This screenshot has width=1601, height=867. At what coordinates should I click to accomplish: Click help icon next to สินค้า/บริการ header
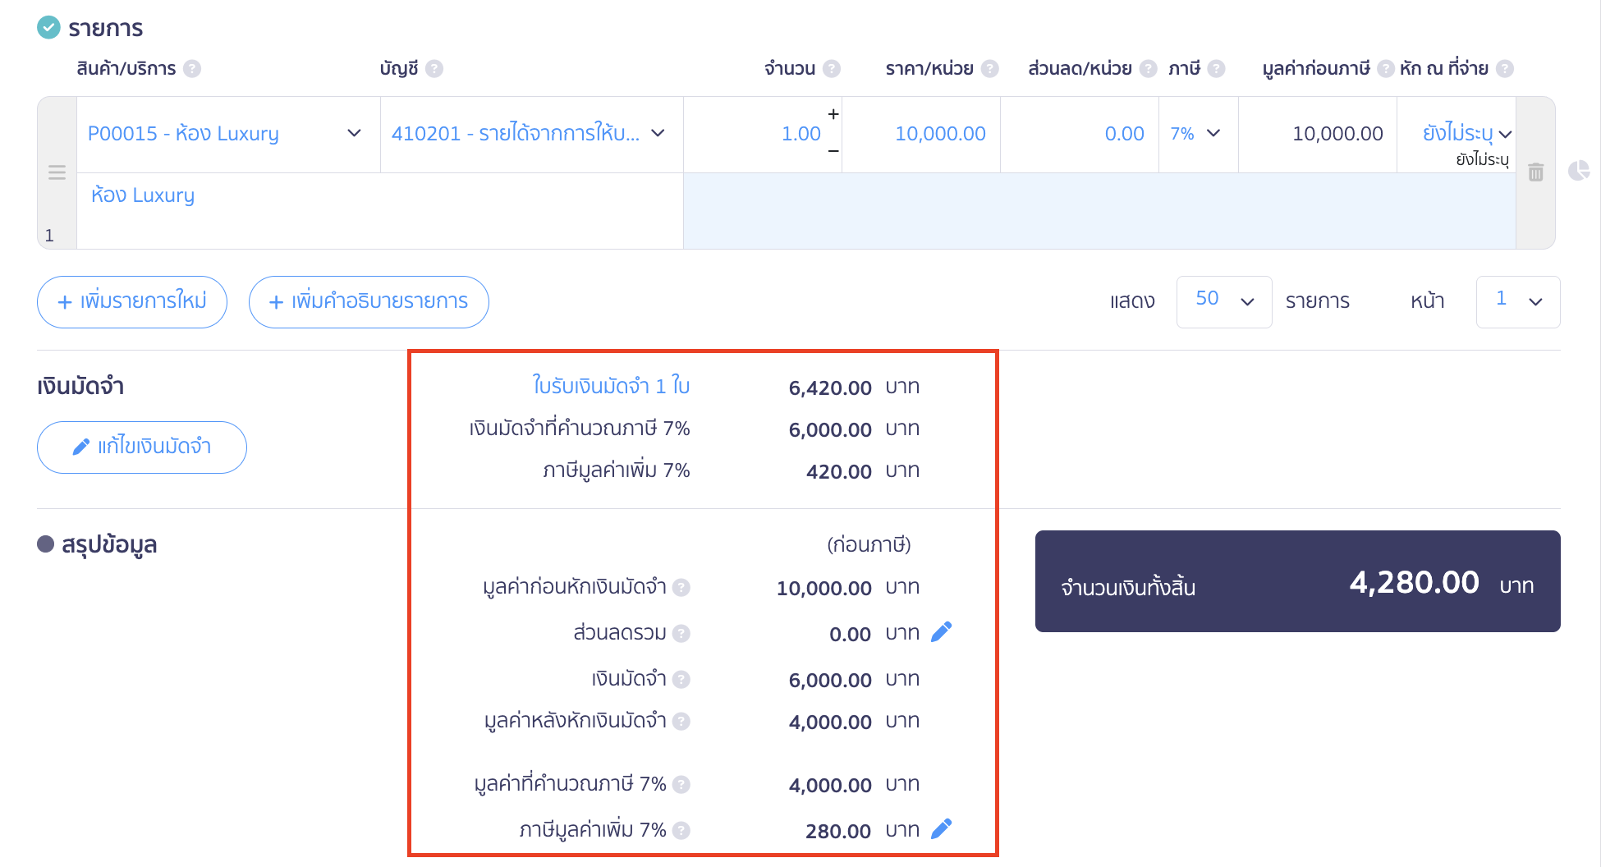pyautogui.click(x=192, y=69)
